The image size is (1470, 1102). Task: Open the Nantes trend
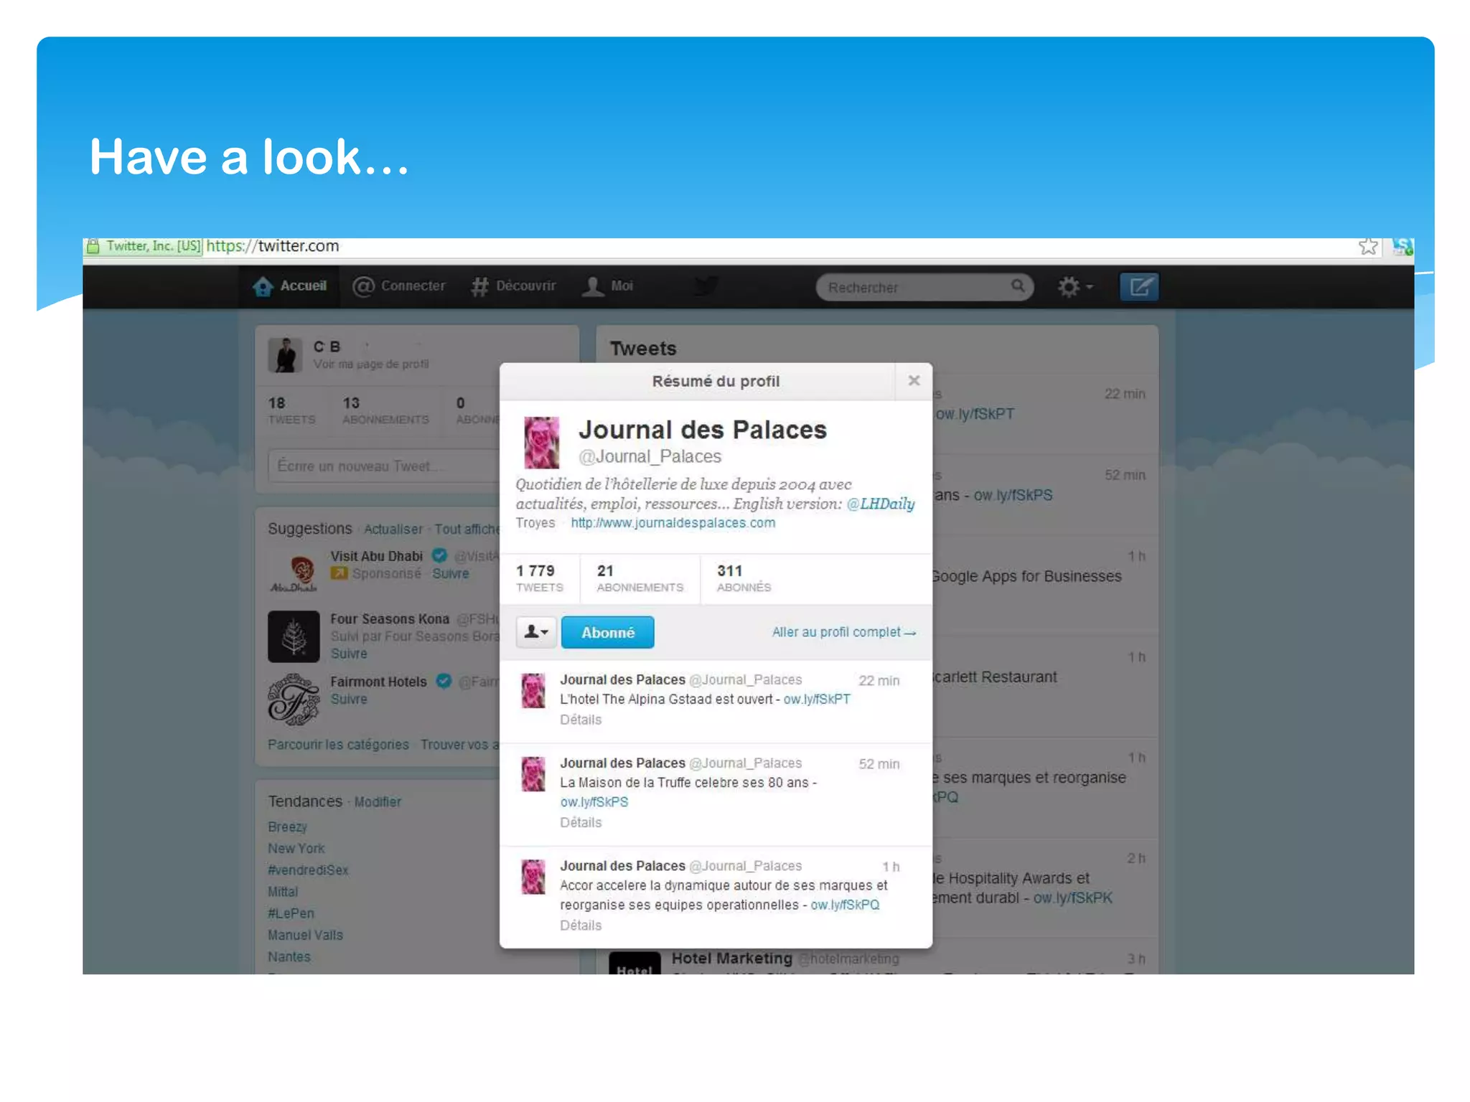click(x=289, y=957)
